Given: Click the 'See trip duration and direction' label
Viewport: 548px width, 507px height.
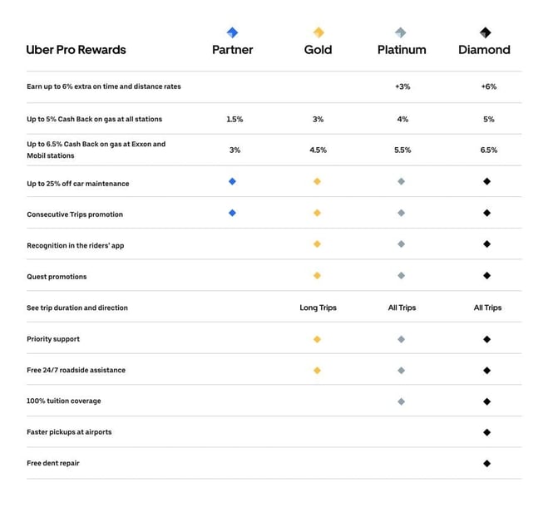Looking at the screenshot, I should click(77, 308).
